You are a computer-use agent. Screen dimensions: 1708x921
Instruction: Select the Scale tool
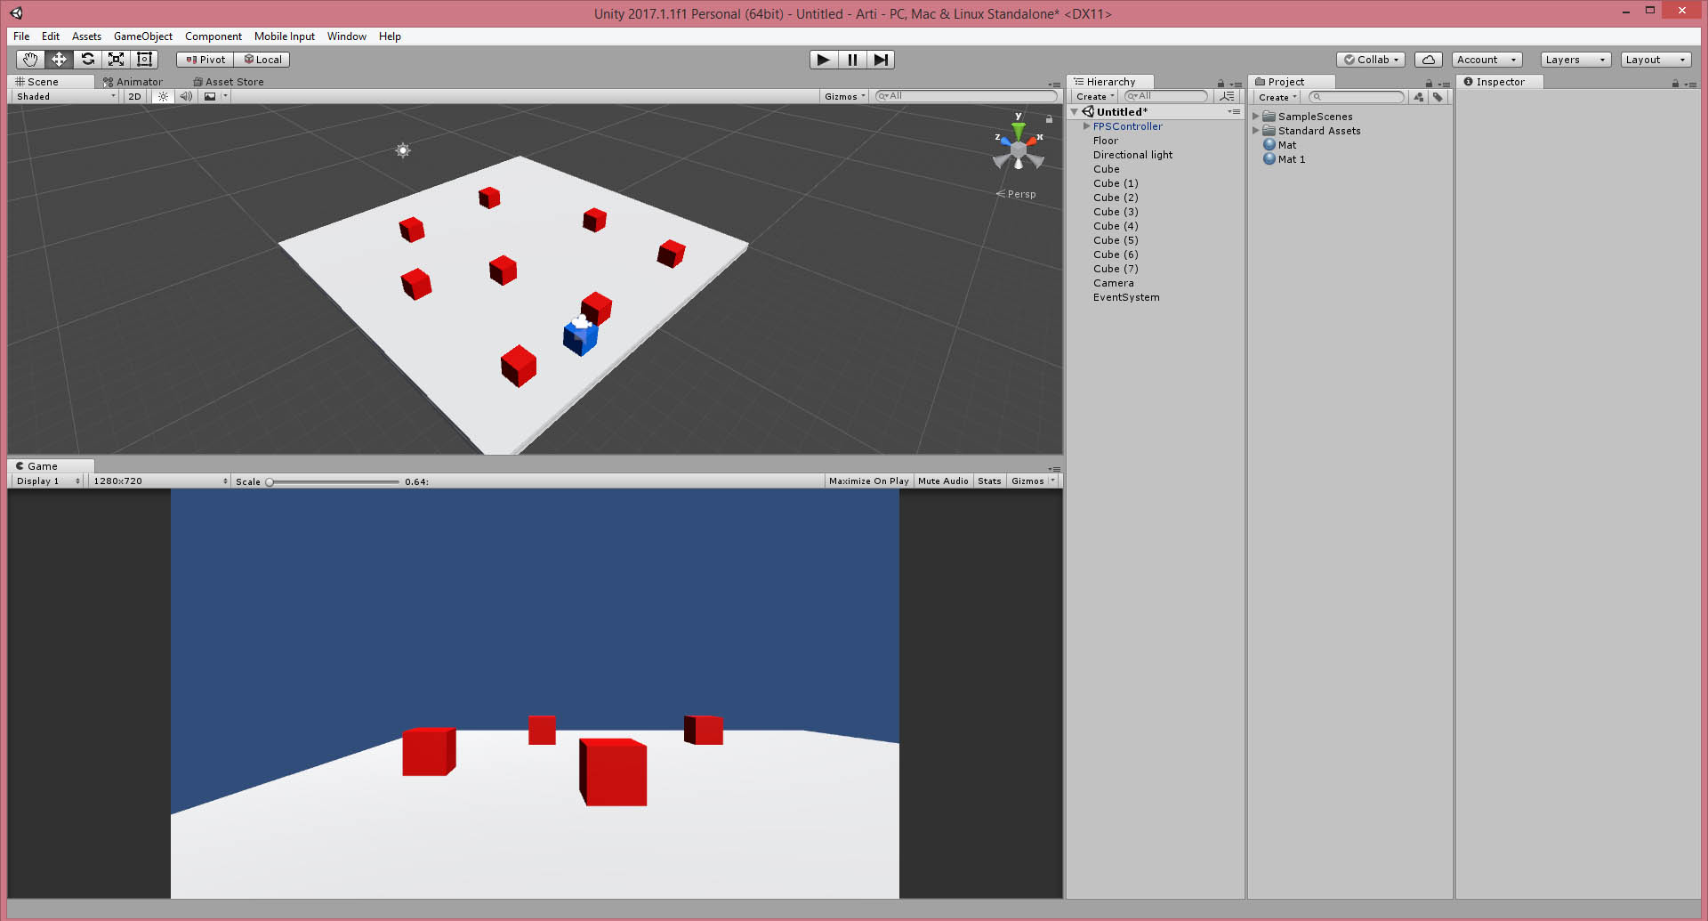pos(116,60)
